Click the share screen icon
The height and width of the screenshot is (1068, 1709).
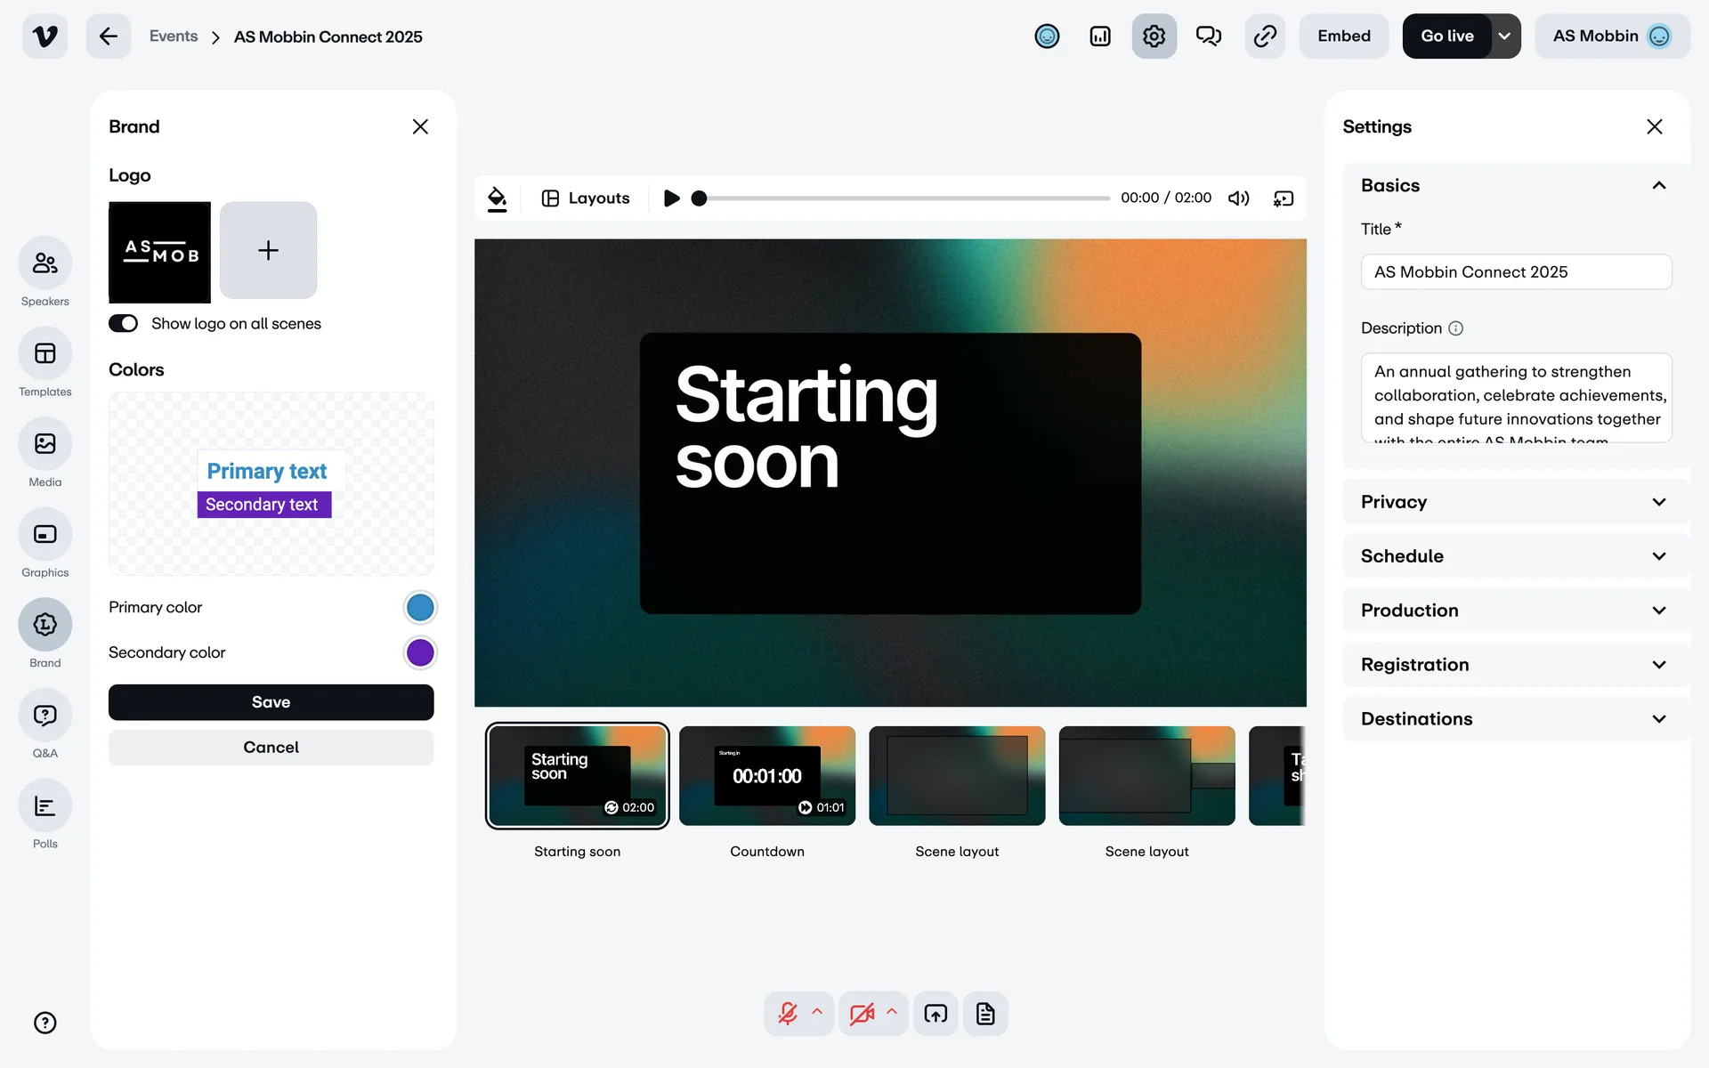[935, 1014]
